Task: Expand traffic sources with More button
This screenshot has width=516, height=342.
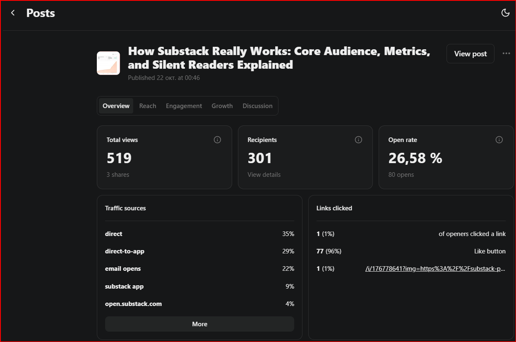Action: (x=199, y=324)
